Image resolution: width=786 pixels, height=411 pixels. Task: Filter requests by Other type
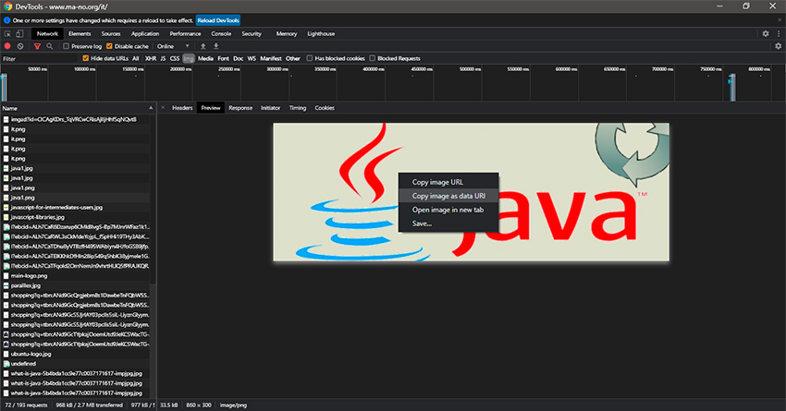tap(293, 58)
